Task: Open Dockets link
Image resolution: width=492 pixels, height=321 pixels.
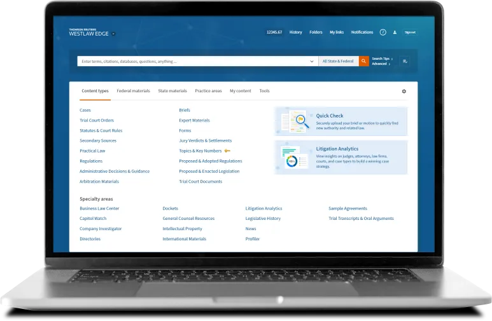Action: point(170,208)
